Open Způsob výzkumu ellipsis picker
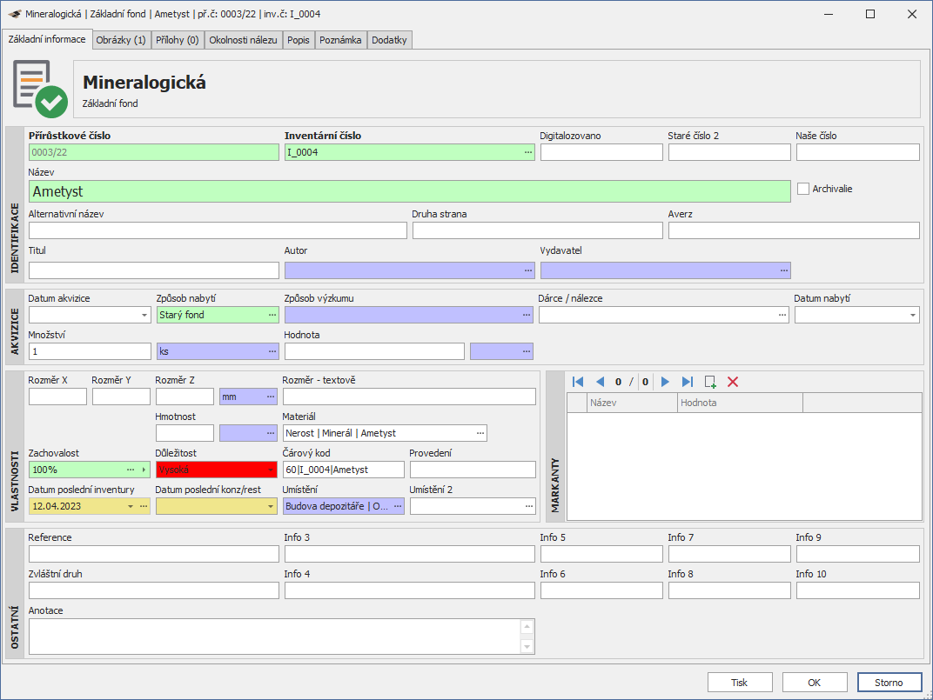The width and height of the screenshot is (933, 700). 527,315
